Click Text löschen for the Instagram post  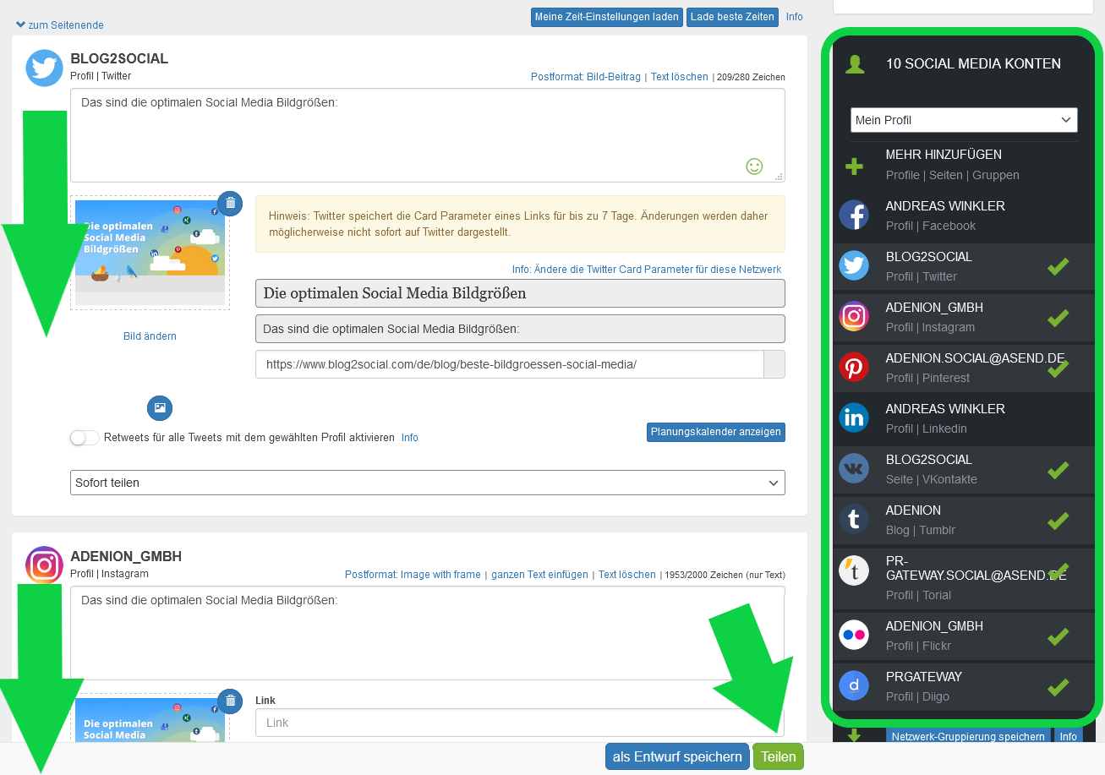pyautogui.click(x=627, y=574)
